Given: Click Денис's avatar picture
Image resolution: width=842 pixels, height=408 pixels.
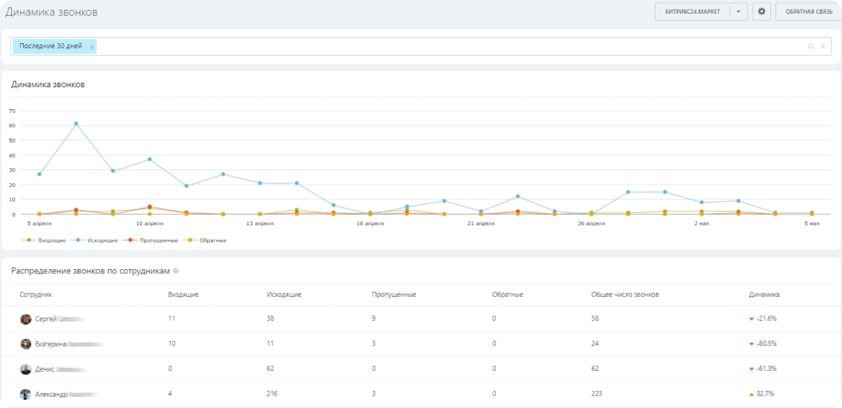Looking at the screenshot, I should 25,370.
